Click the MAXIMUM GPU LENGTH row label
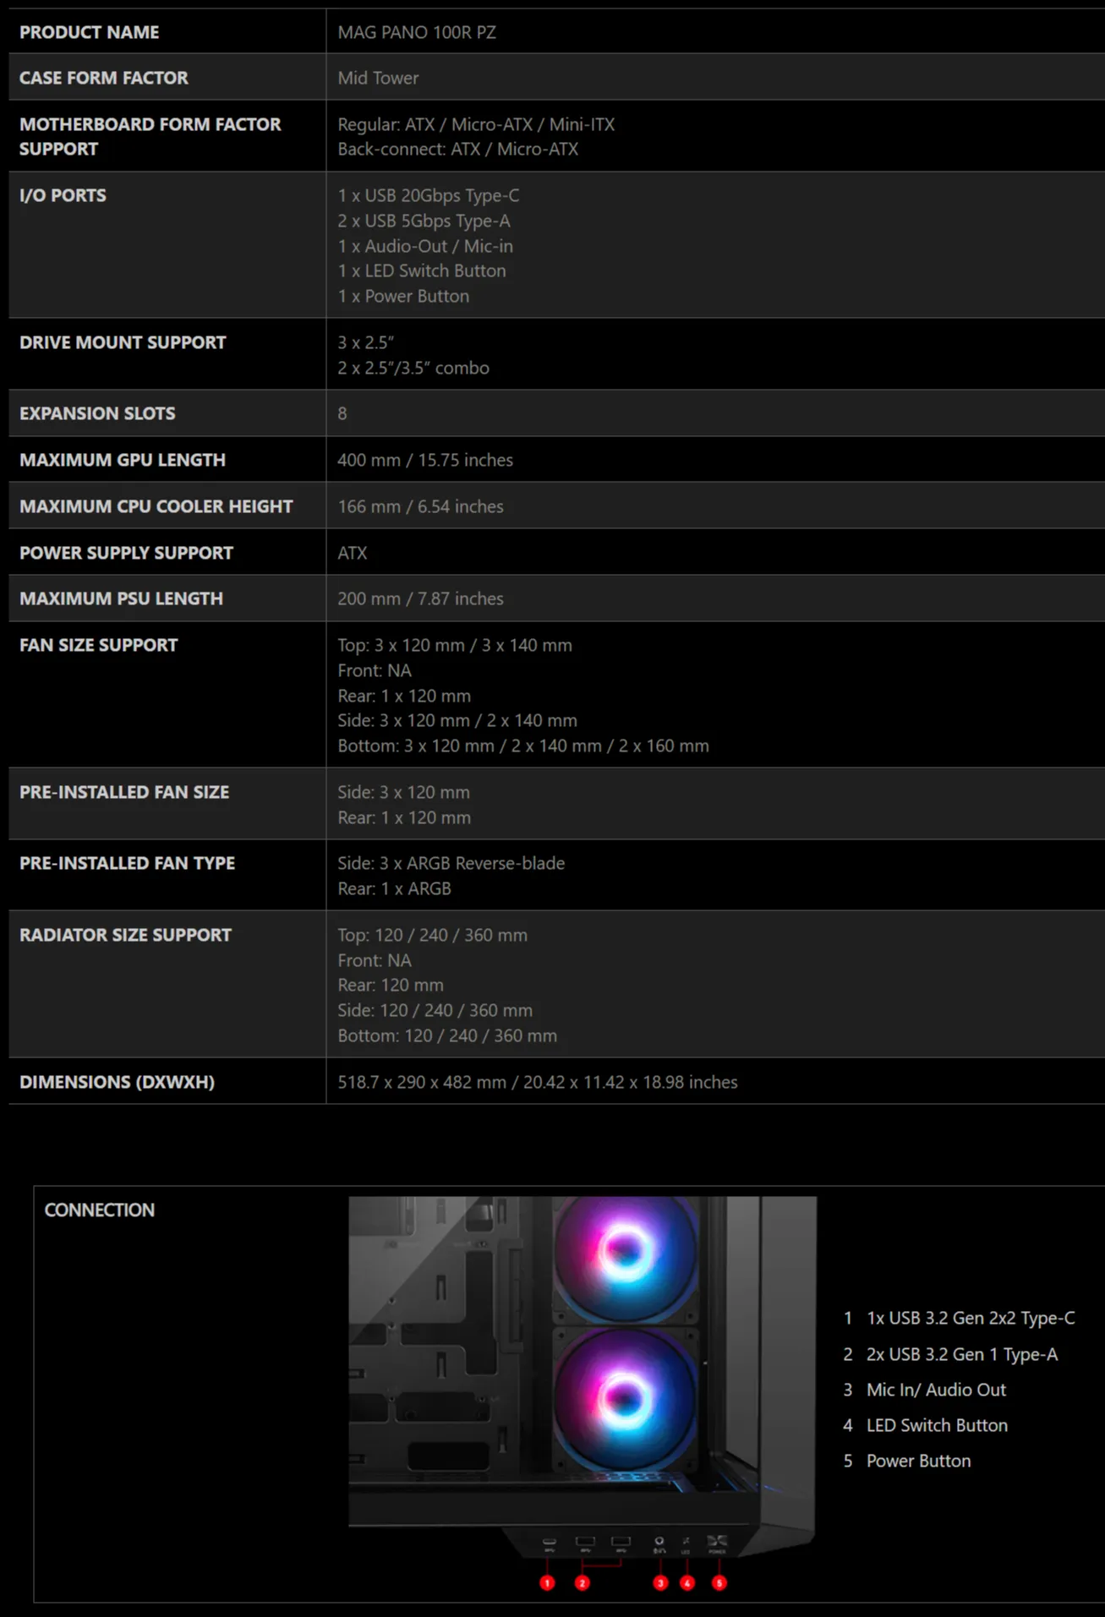This screenshot has width=1105, height=1617. 123,460
